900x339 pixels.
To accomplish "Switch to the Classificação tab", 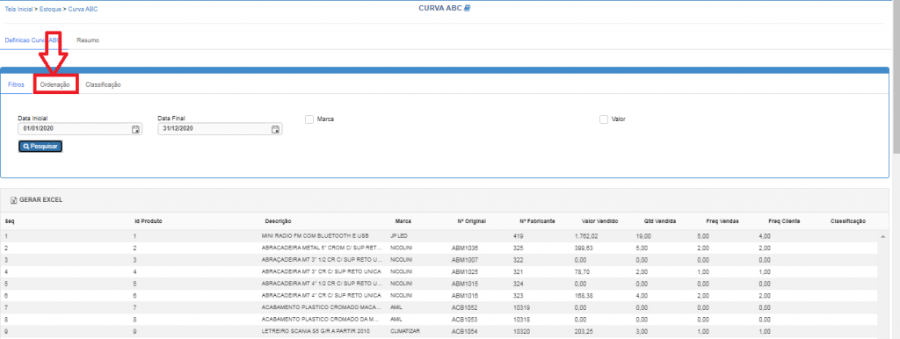I will point(104,84).
